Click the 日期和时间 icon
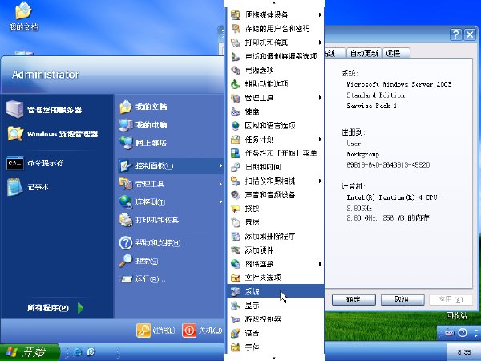 point(235,167)
